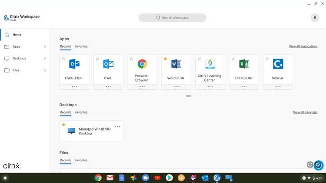Open Google Docs from the shelf
326x183 pixels.
tap(122, 178)
